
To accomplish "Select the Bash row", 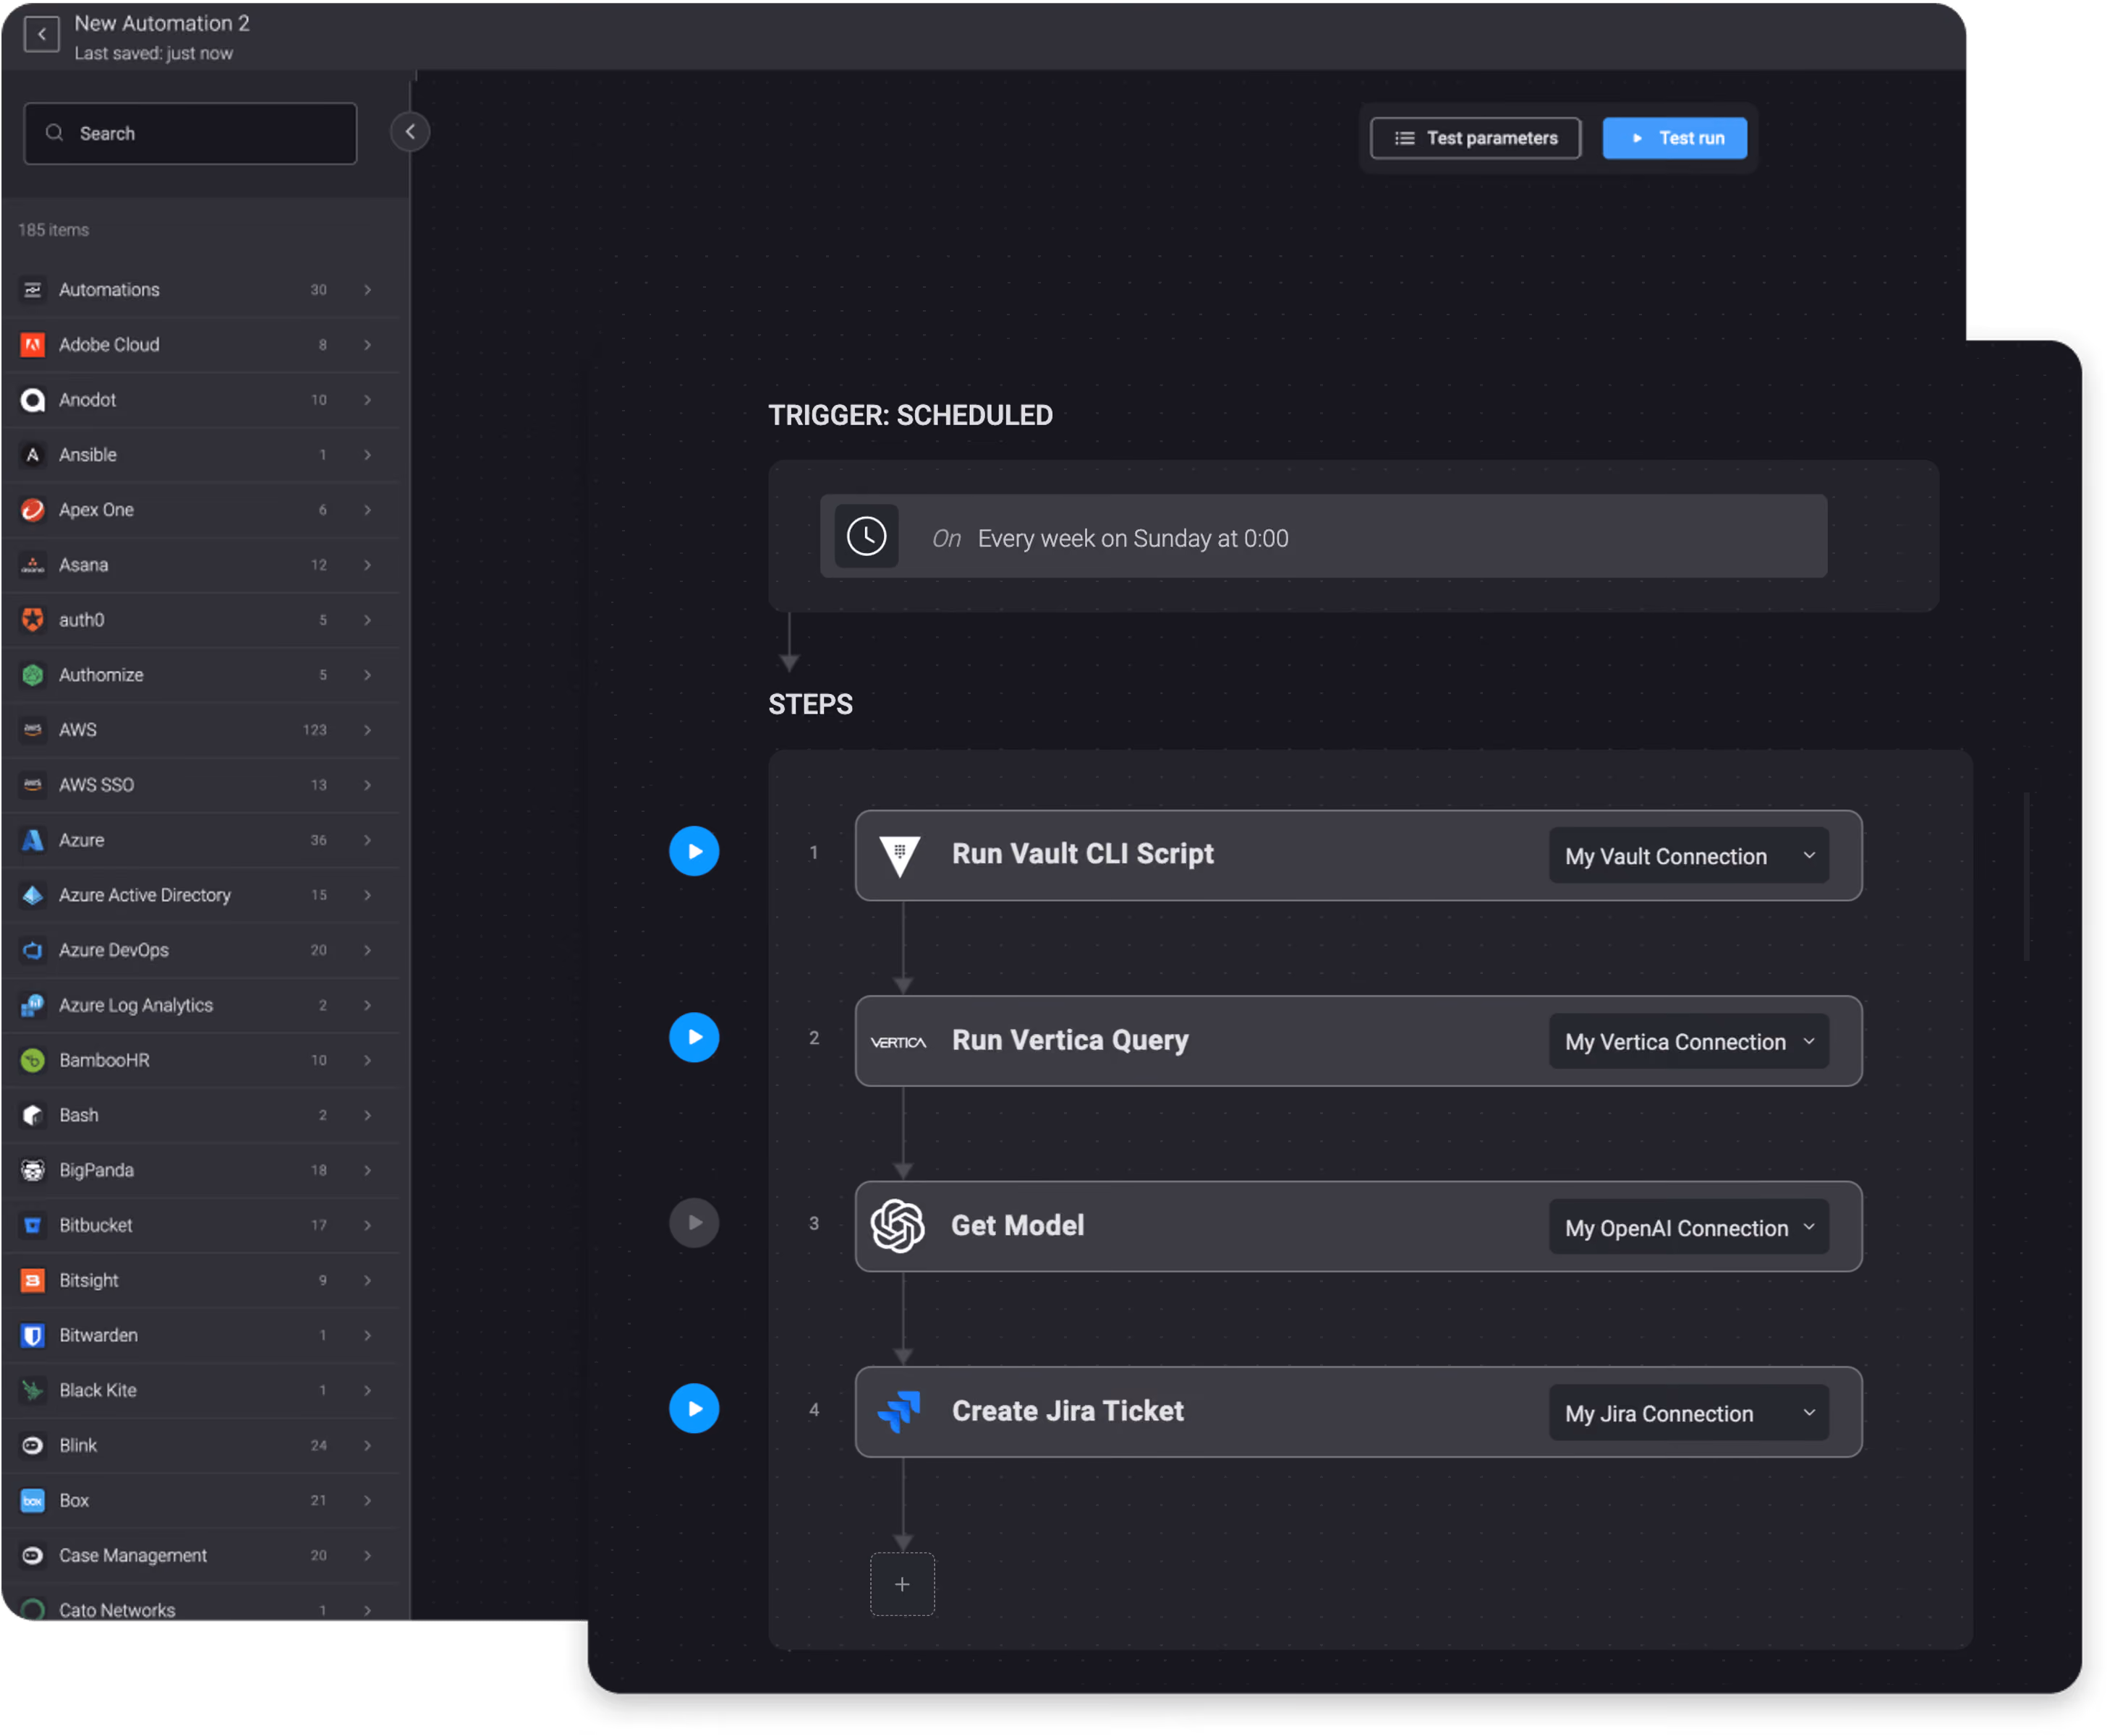I will coord(200,1115).
